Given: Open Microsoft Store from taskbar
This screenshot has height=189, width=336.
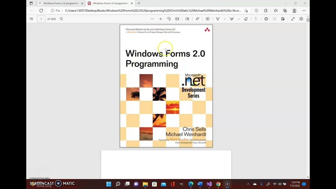Looking at the screenshot, I should tap(154, 184).
